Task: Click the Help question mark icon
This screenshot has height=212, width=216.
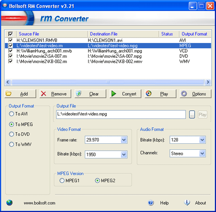Action: coord(151,203)
